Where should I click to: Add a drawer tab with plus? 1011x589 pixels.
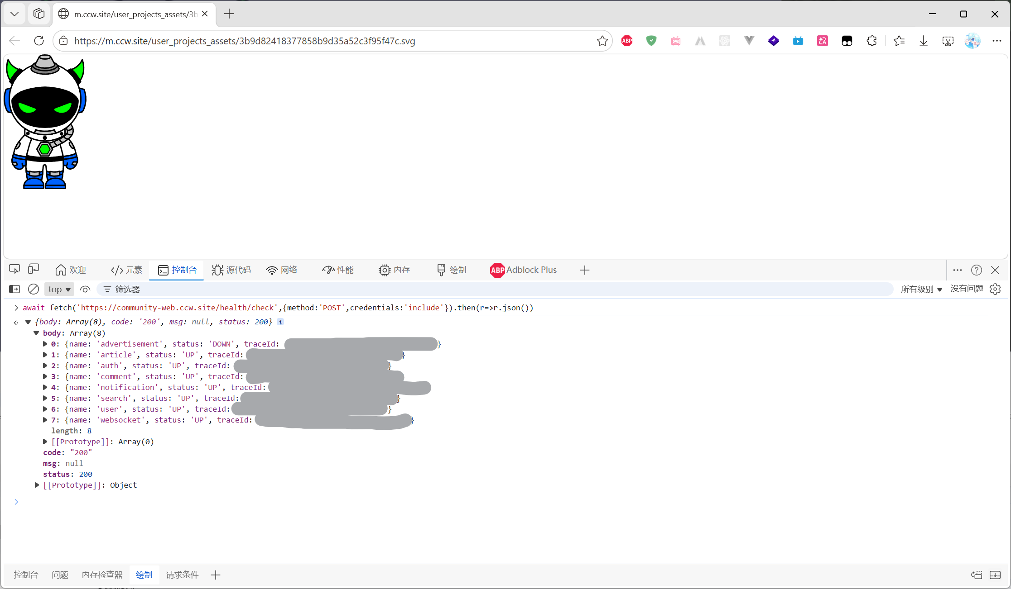tap(216, 575)
